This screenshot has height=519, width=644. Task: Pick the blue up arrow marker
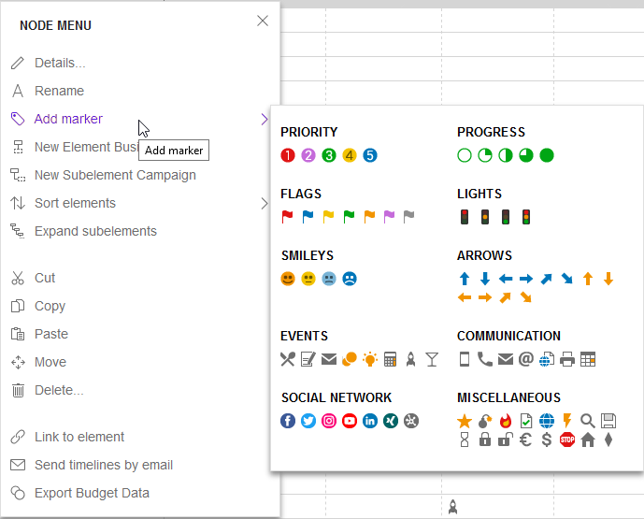tap(465, 279)
